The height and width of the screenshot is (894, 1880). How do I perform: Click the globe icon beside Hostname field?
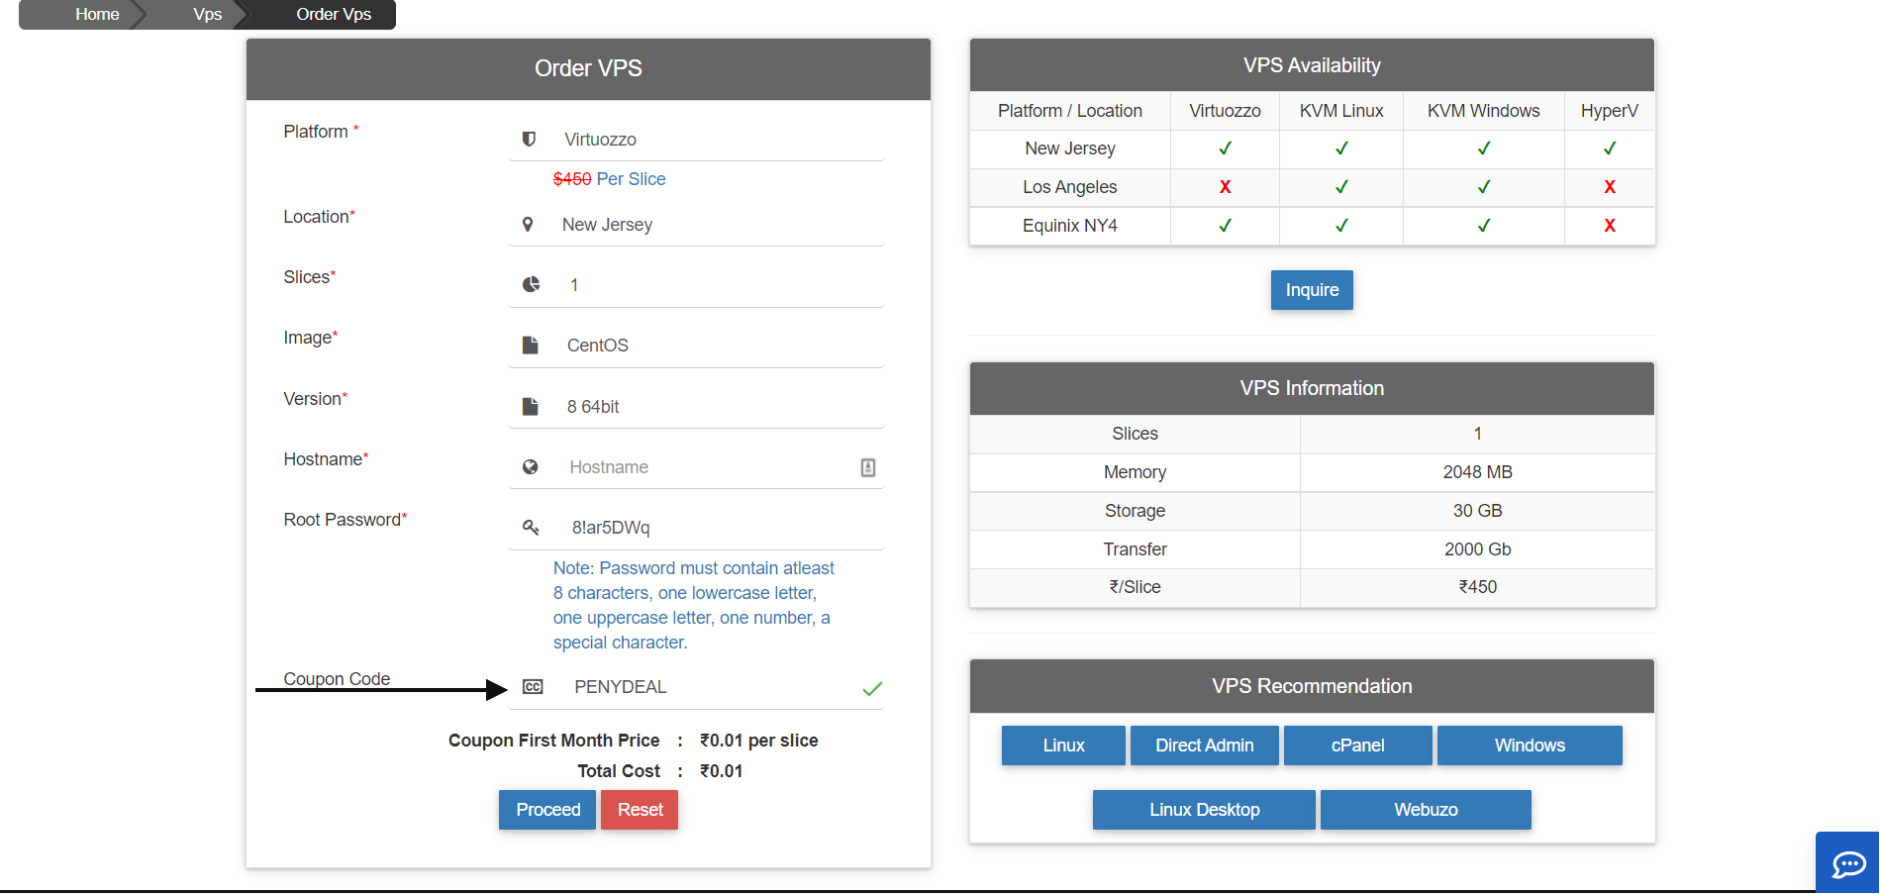pos(531,467)
